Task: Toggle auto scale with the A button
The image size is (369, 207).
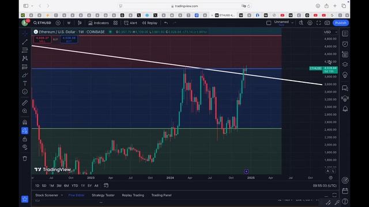Action: pos(328,171)
